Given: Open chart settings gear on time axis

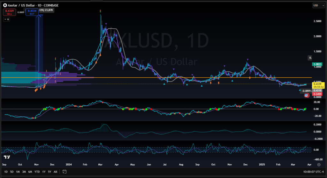Looking at the screenshot, I should [319, 165].
